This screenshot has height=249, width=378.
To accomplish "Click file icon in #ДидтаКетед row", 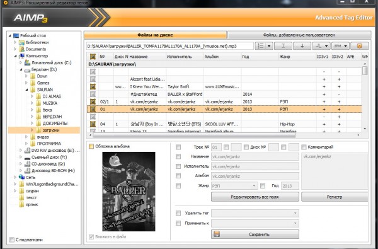I will 93,94.
